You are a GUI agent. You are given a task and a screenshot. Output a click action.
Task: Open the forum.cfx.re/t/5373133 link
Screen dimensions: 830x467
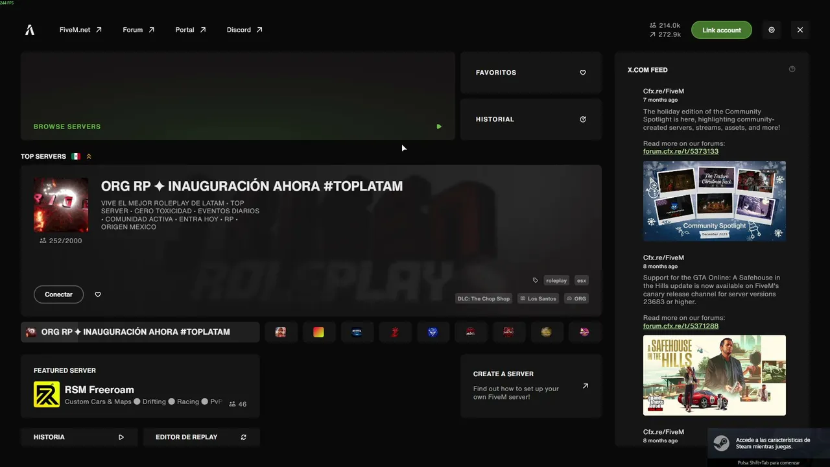(x=681, y=151)
